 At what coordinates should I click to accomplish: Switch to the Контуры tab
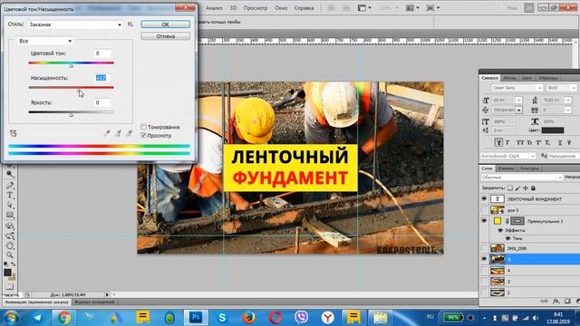(x=529, y=168)
